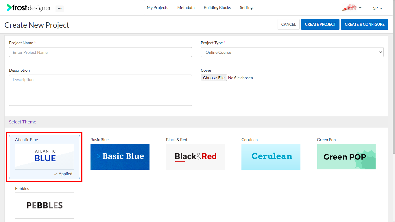Expand the organization logo dropdown
Screen dimensions: 395x222
pos(352,8)
